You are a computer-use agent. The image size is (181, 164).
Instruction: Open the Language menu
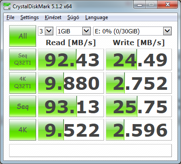[x=97, y=17]
